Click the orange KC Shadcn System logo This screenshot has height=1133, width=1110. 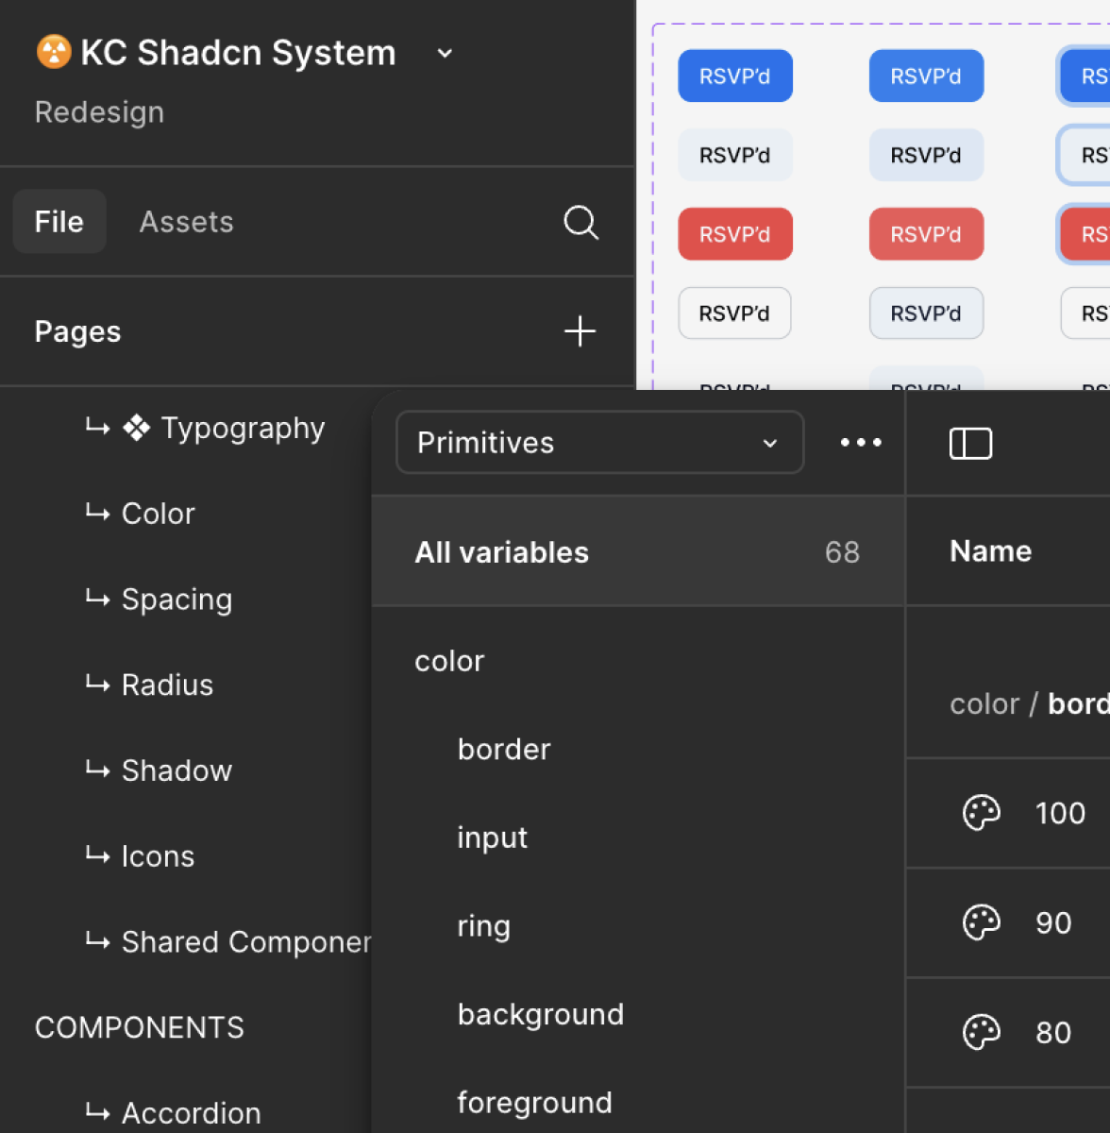click(54, 52)
